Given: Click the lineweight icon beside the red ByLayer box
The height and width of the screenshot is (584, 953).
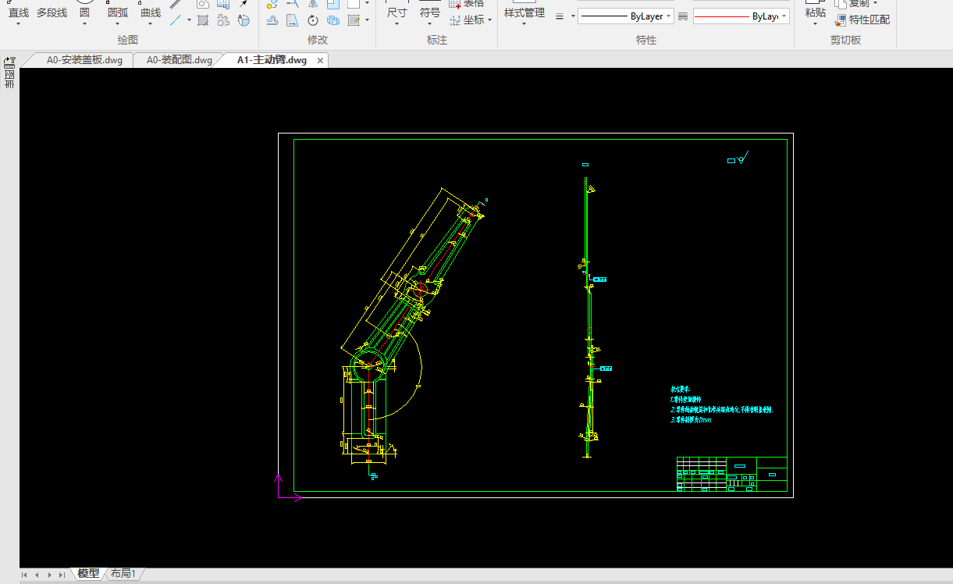Looking at the screenshot, I should click(683, 16).
